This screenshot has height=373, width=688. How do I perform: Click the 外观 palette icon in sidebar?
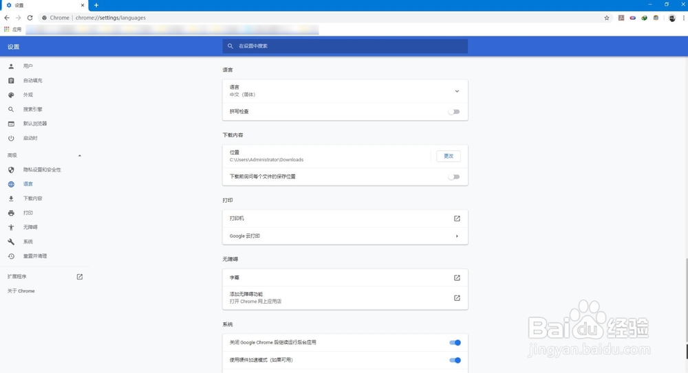point(12,95)
